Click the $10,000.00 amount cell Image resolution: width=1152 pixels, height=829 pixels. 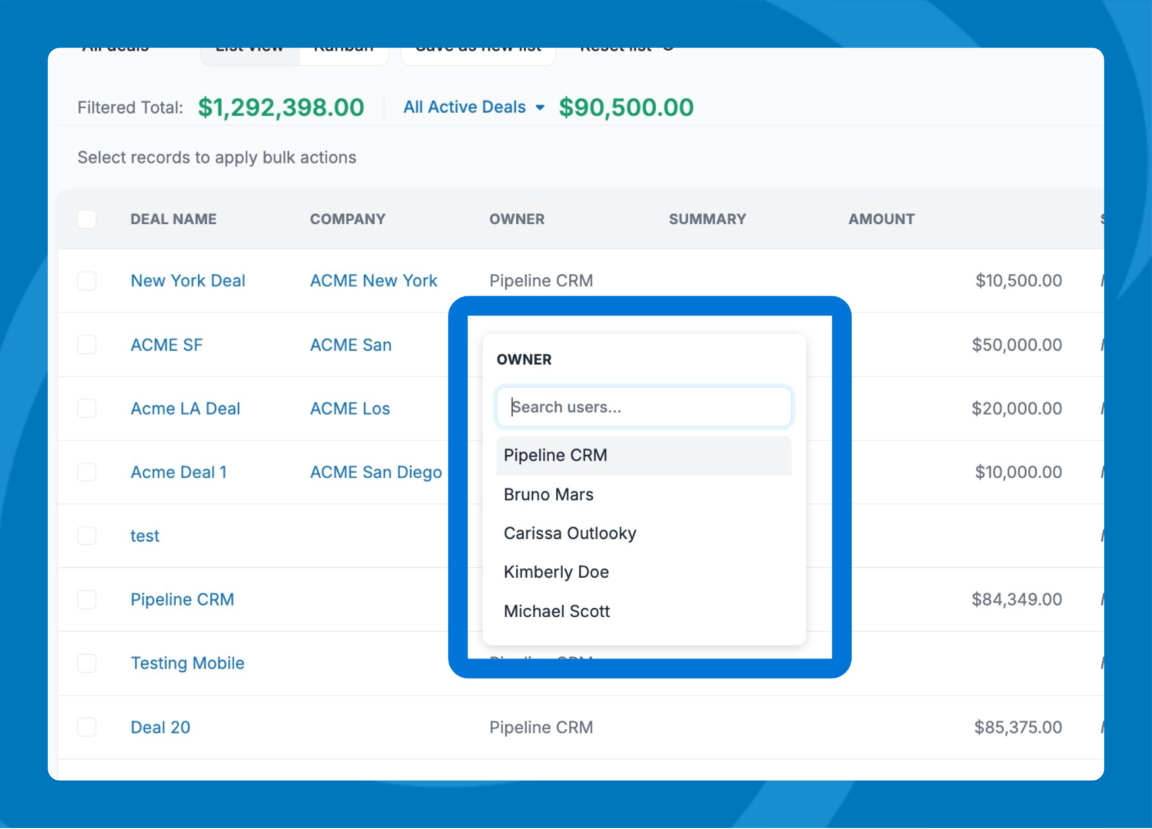click(x=1018, y=472)
